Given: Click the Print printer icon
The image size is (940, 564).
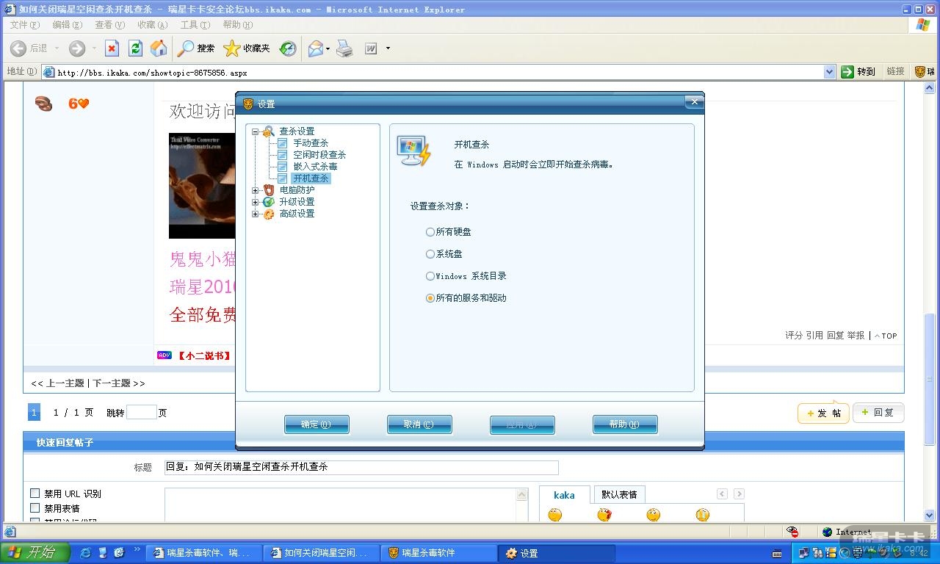Looking at the screenshot, I should (344, 48).
